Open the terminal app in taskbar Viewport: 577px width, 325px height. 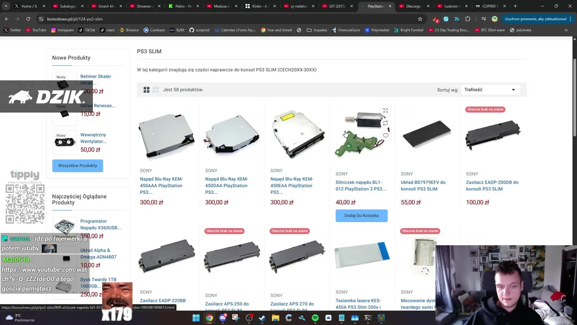[368, 318]
